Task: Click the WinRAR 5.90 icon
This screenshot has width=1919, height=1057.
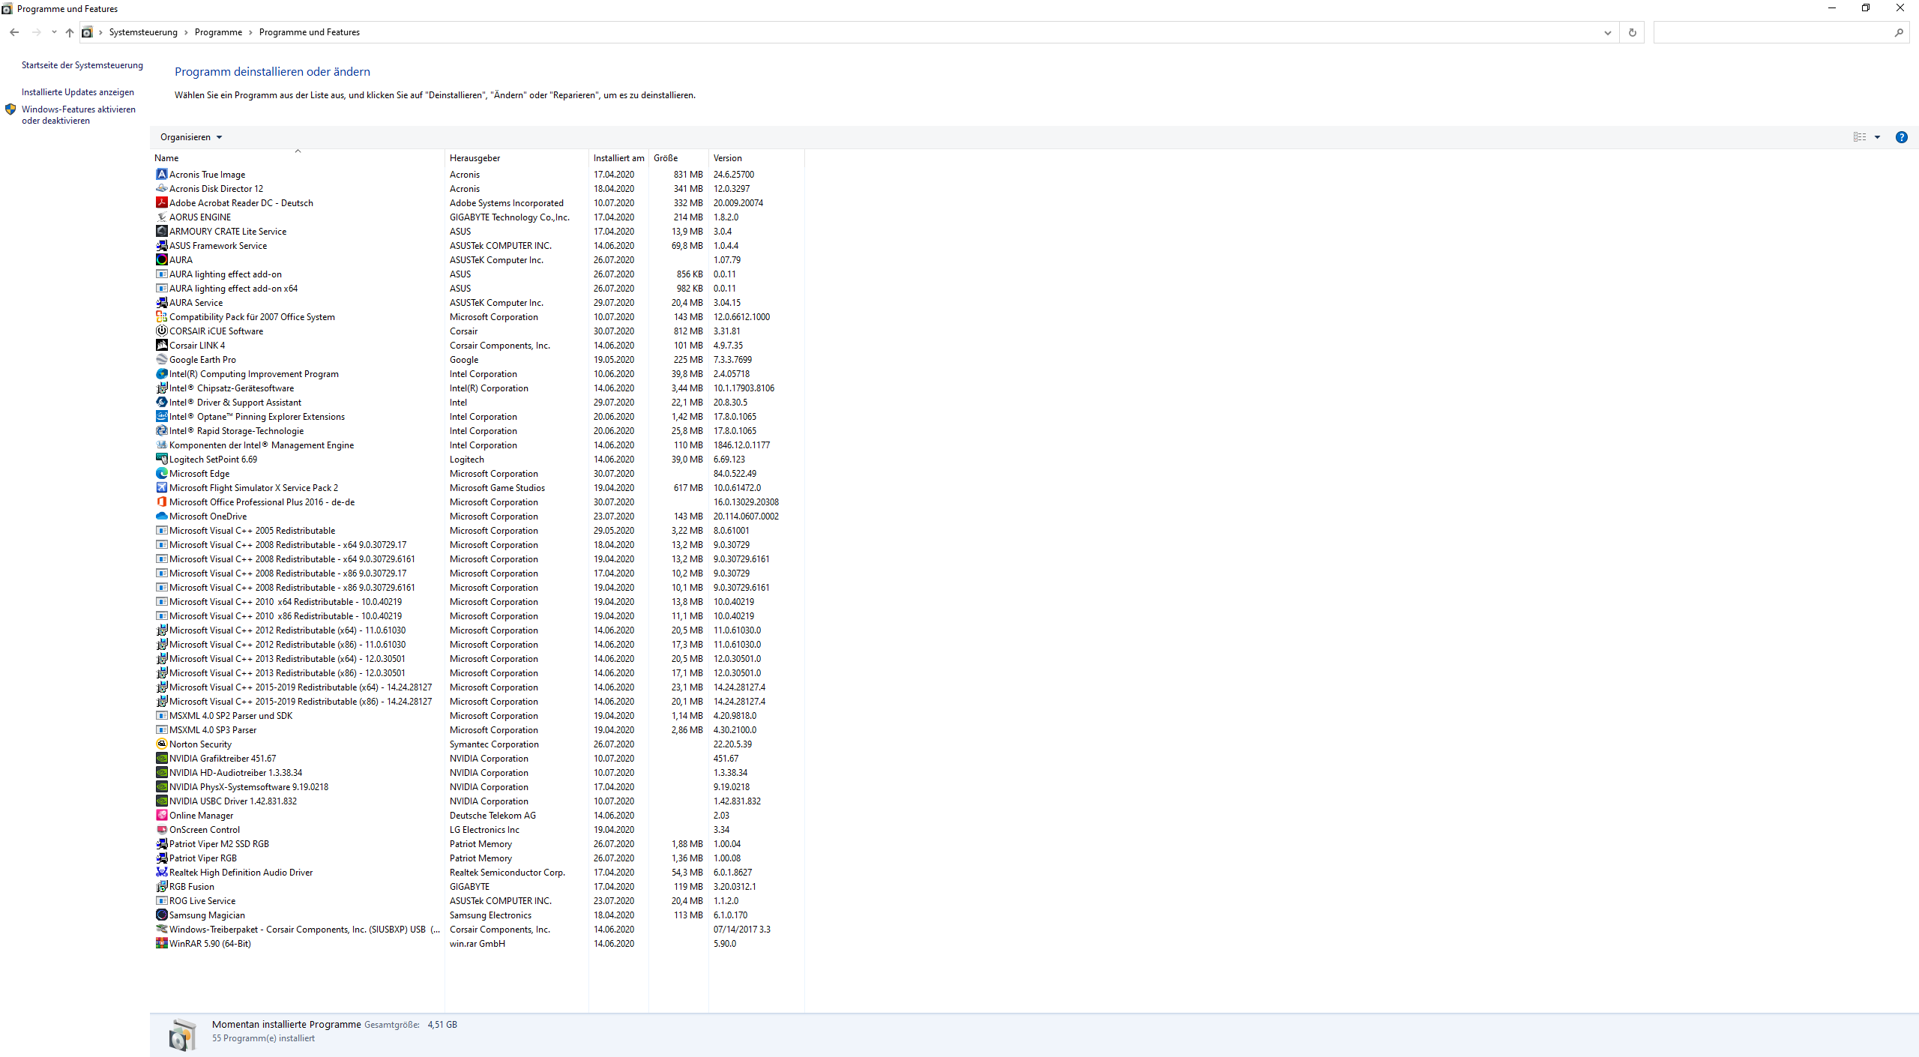Action: pyautogui.click(x=161, y=943)
